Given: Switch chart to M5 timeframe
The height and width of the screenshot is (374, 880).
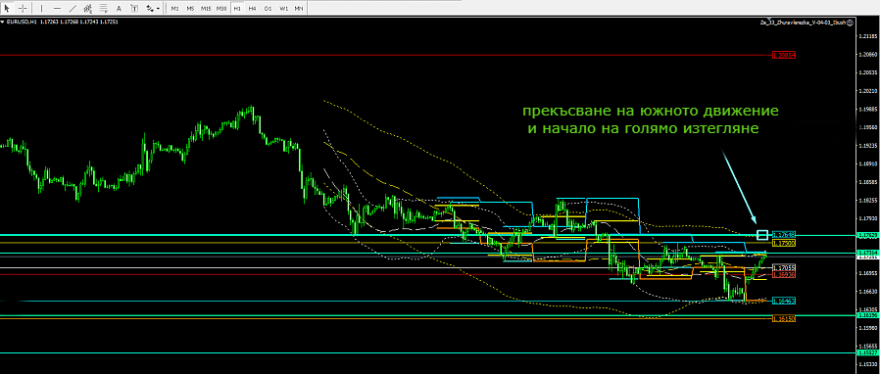Looking at the screenshot, I should point(191,9).
